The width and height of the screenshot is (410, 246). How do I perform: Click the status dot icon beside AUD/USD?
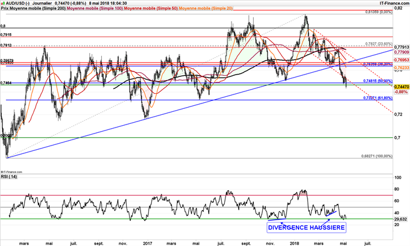[x=2, y=4]
